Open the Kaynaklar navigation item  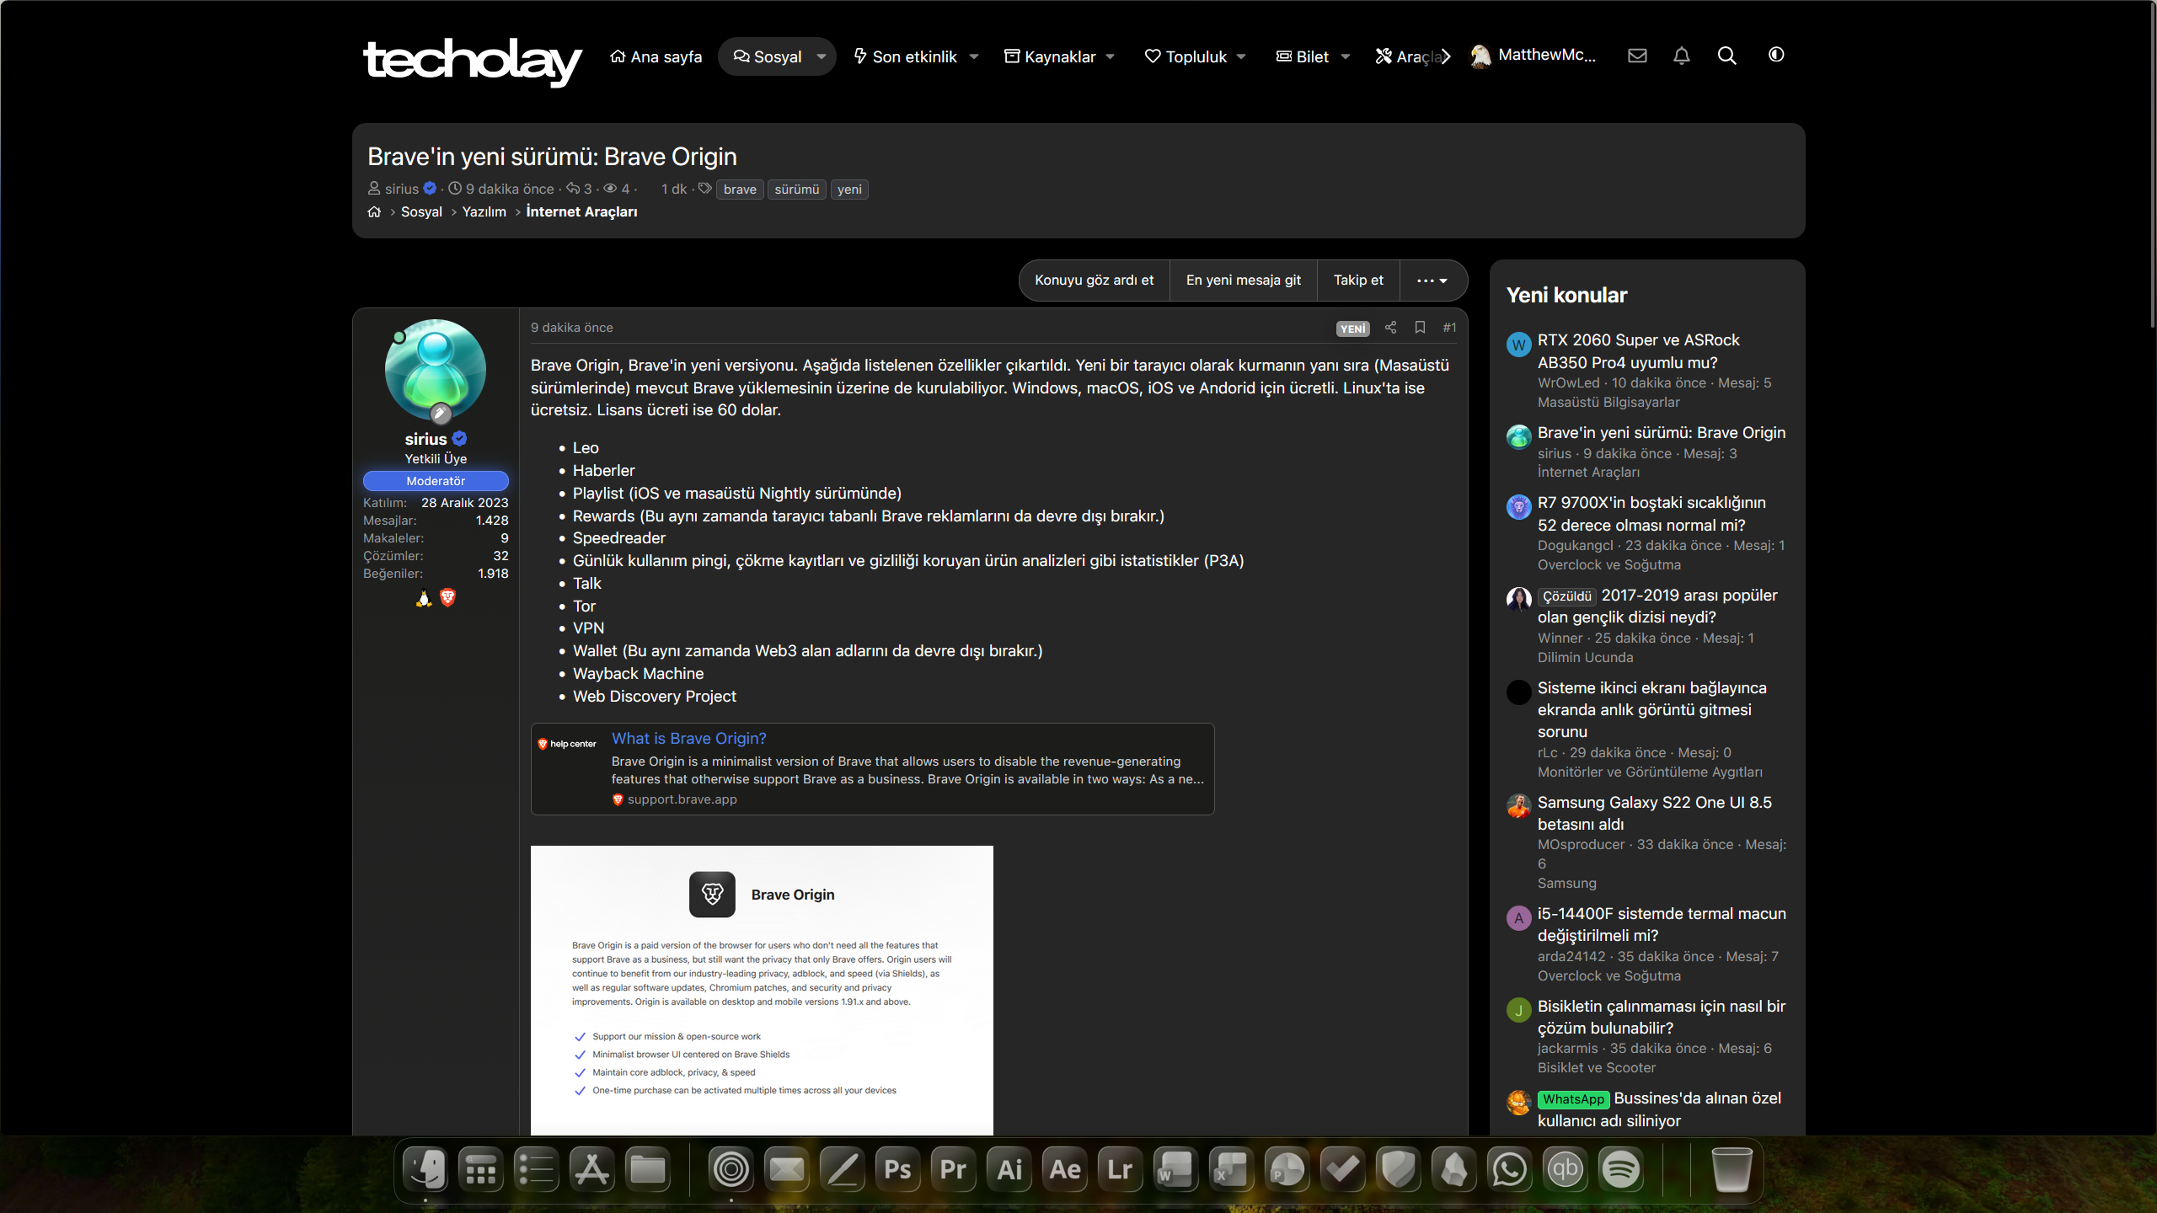(1050, 56)
